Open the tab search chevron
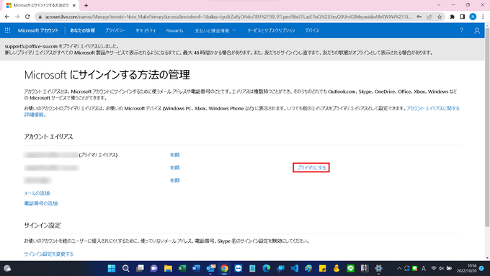This screenshot has height=276, width=490. (x=438, y=5)
